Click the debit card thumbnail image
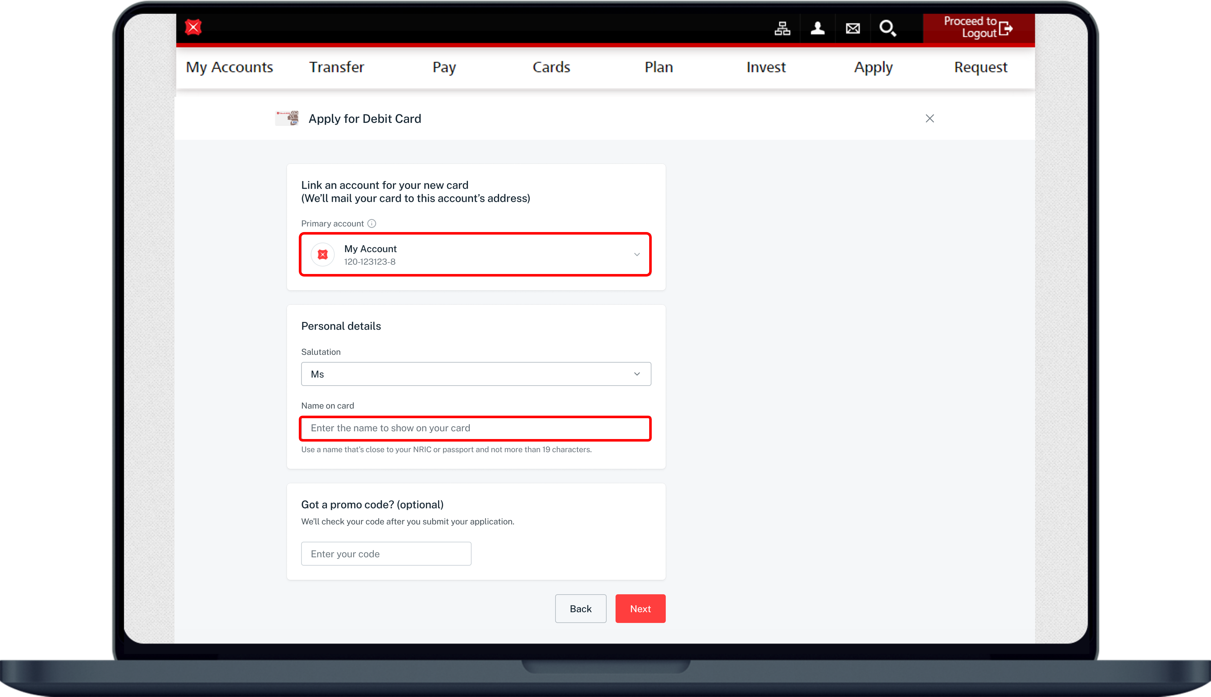The width and height of the screenshot is (1211, 697). (288, 118)
